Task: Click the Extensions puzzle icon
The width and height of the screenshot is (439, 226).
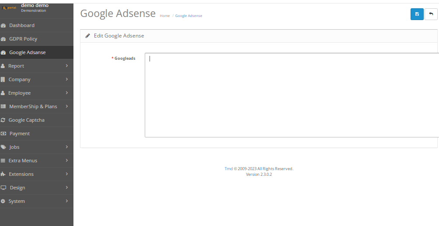Action: point(3,175)
